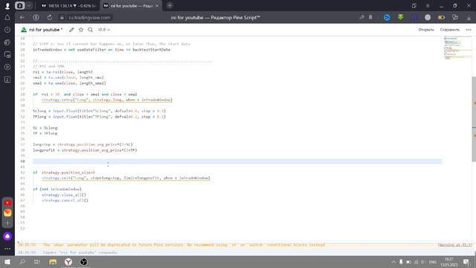Screen dimensions: 476x268
Task: Click the script name rsi for youtube
Action: pos(45,30)
